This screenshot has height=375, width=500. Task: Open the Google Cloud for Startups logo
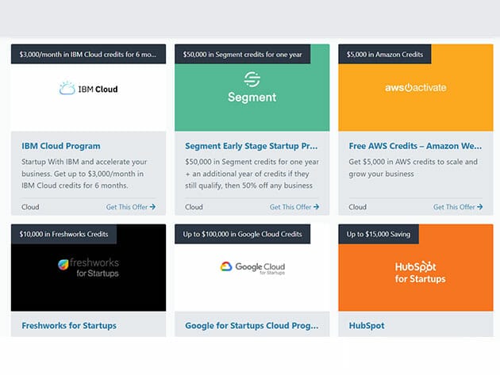tap(252, 267)
